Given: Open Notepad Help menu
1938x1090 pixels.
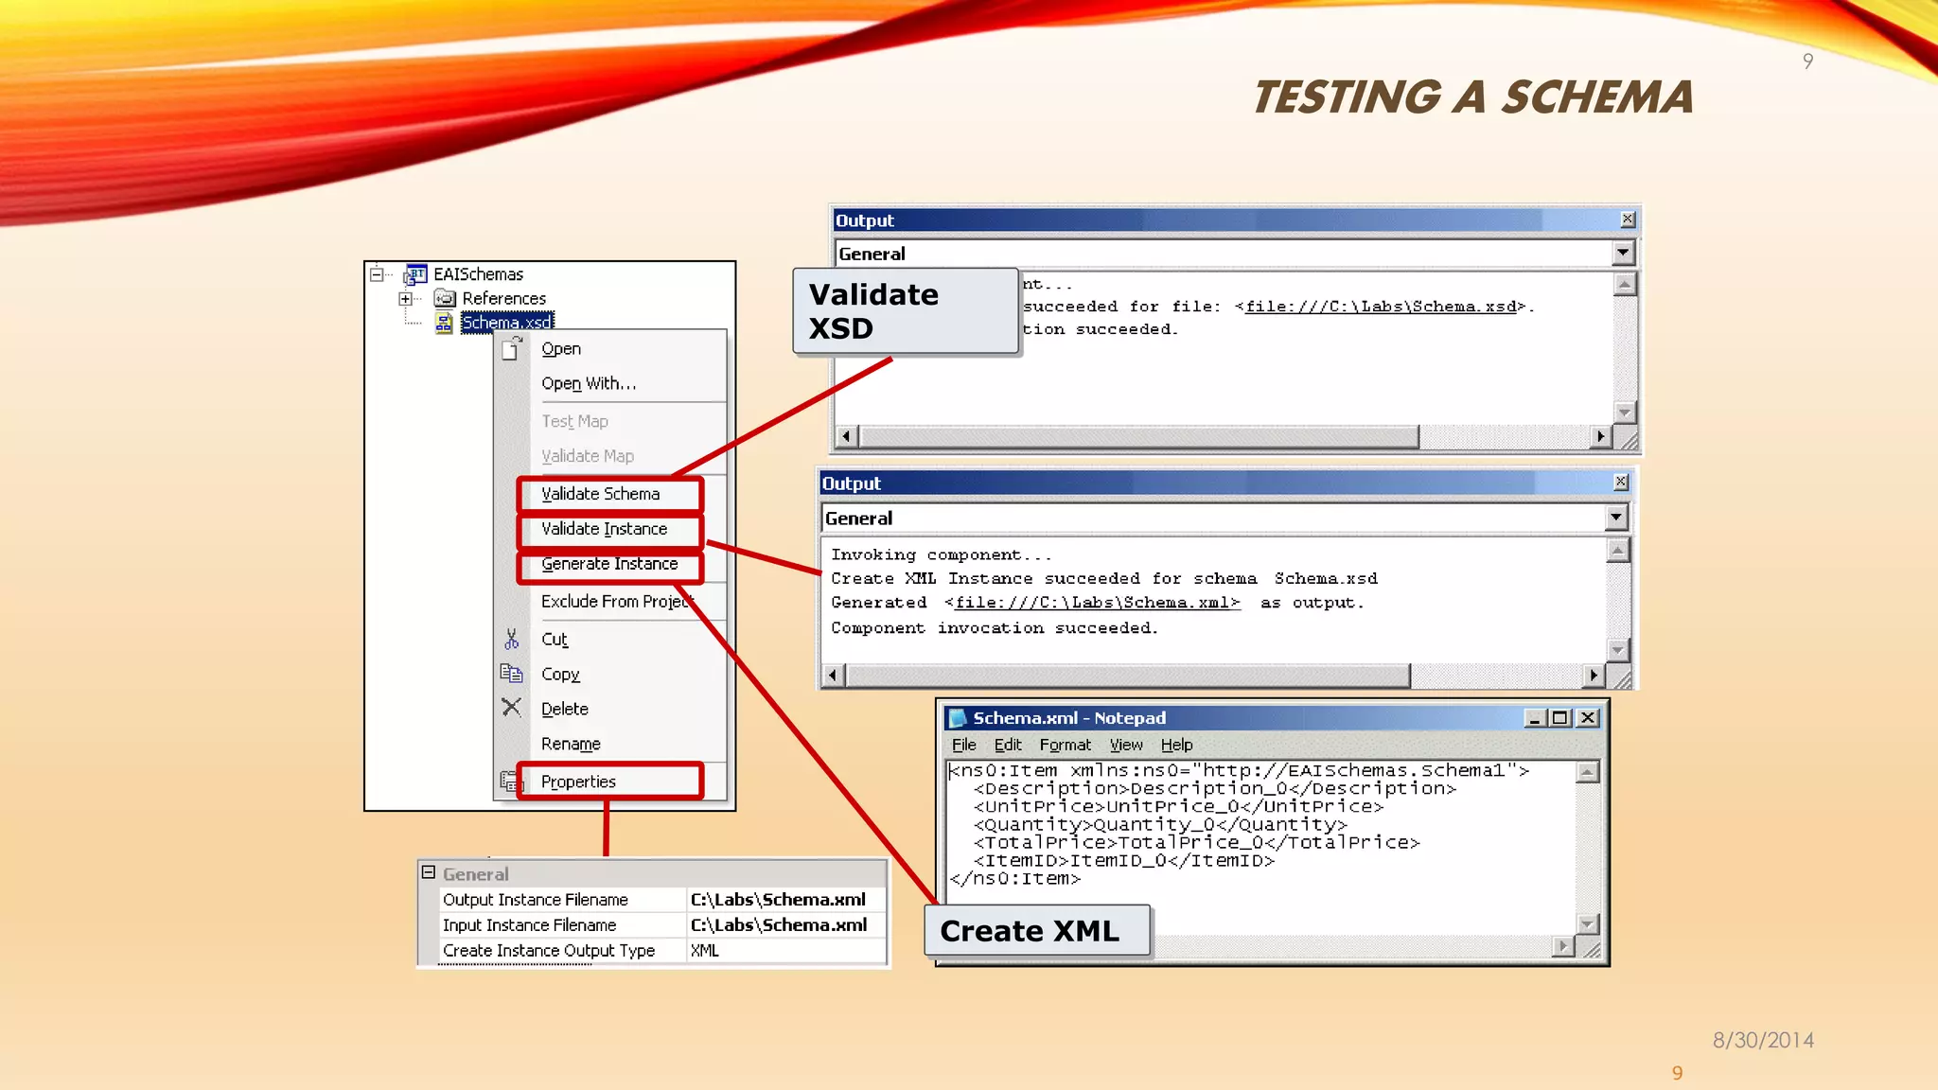Looking at the screenshot, I should point(1176,746).
